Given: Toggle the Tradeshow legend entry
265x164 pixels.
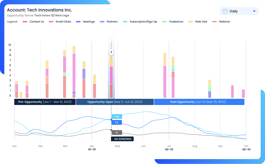Looking at the screenshot, I should pos(173,22).
